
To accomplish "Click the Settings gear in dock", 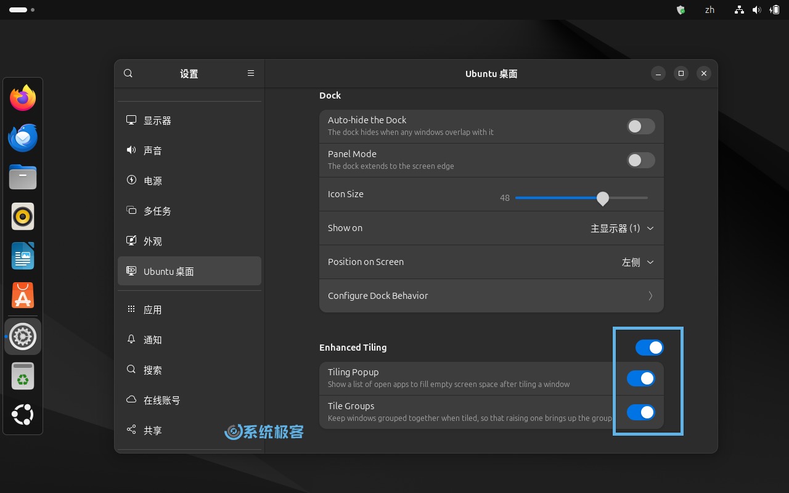I will tap(23, 336).
